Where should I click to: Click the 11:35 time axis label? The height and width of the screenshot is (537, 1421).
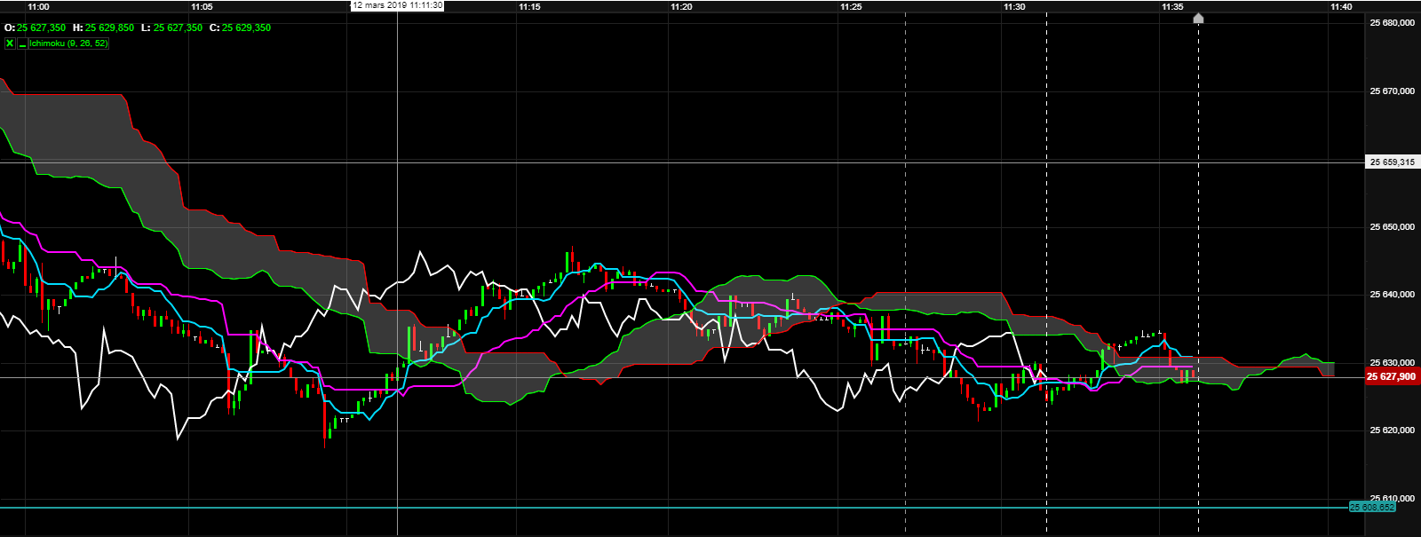coord(1172,7)
